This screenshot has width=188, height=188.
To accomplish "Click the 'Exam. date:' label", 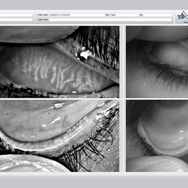I will (43, 15).
